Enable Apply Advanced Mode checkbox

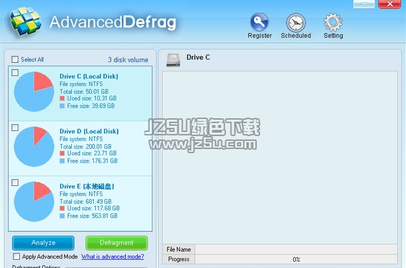(x=16, y=256)
